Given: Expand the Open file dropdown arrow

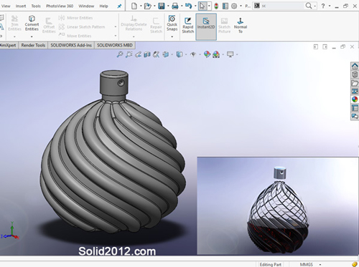Looking at the screenshot, I should click(154, 6).
